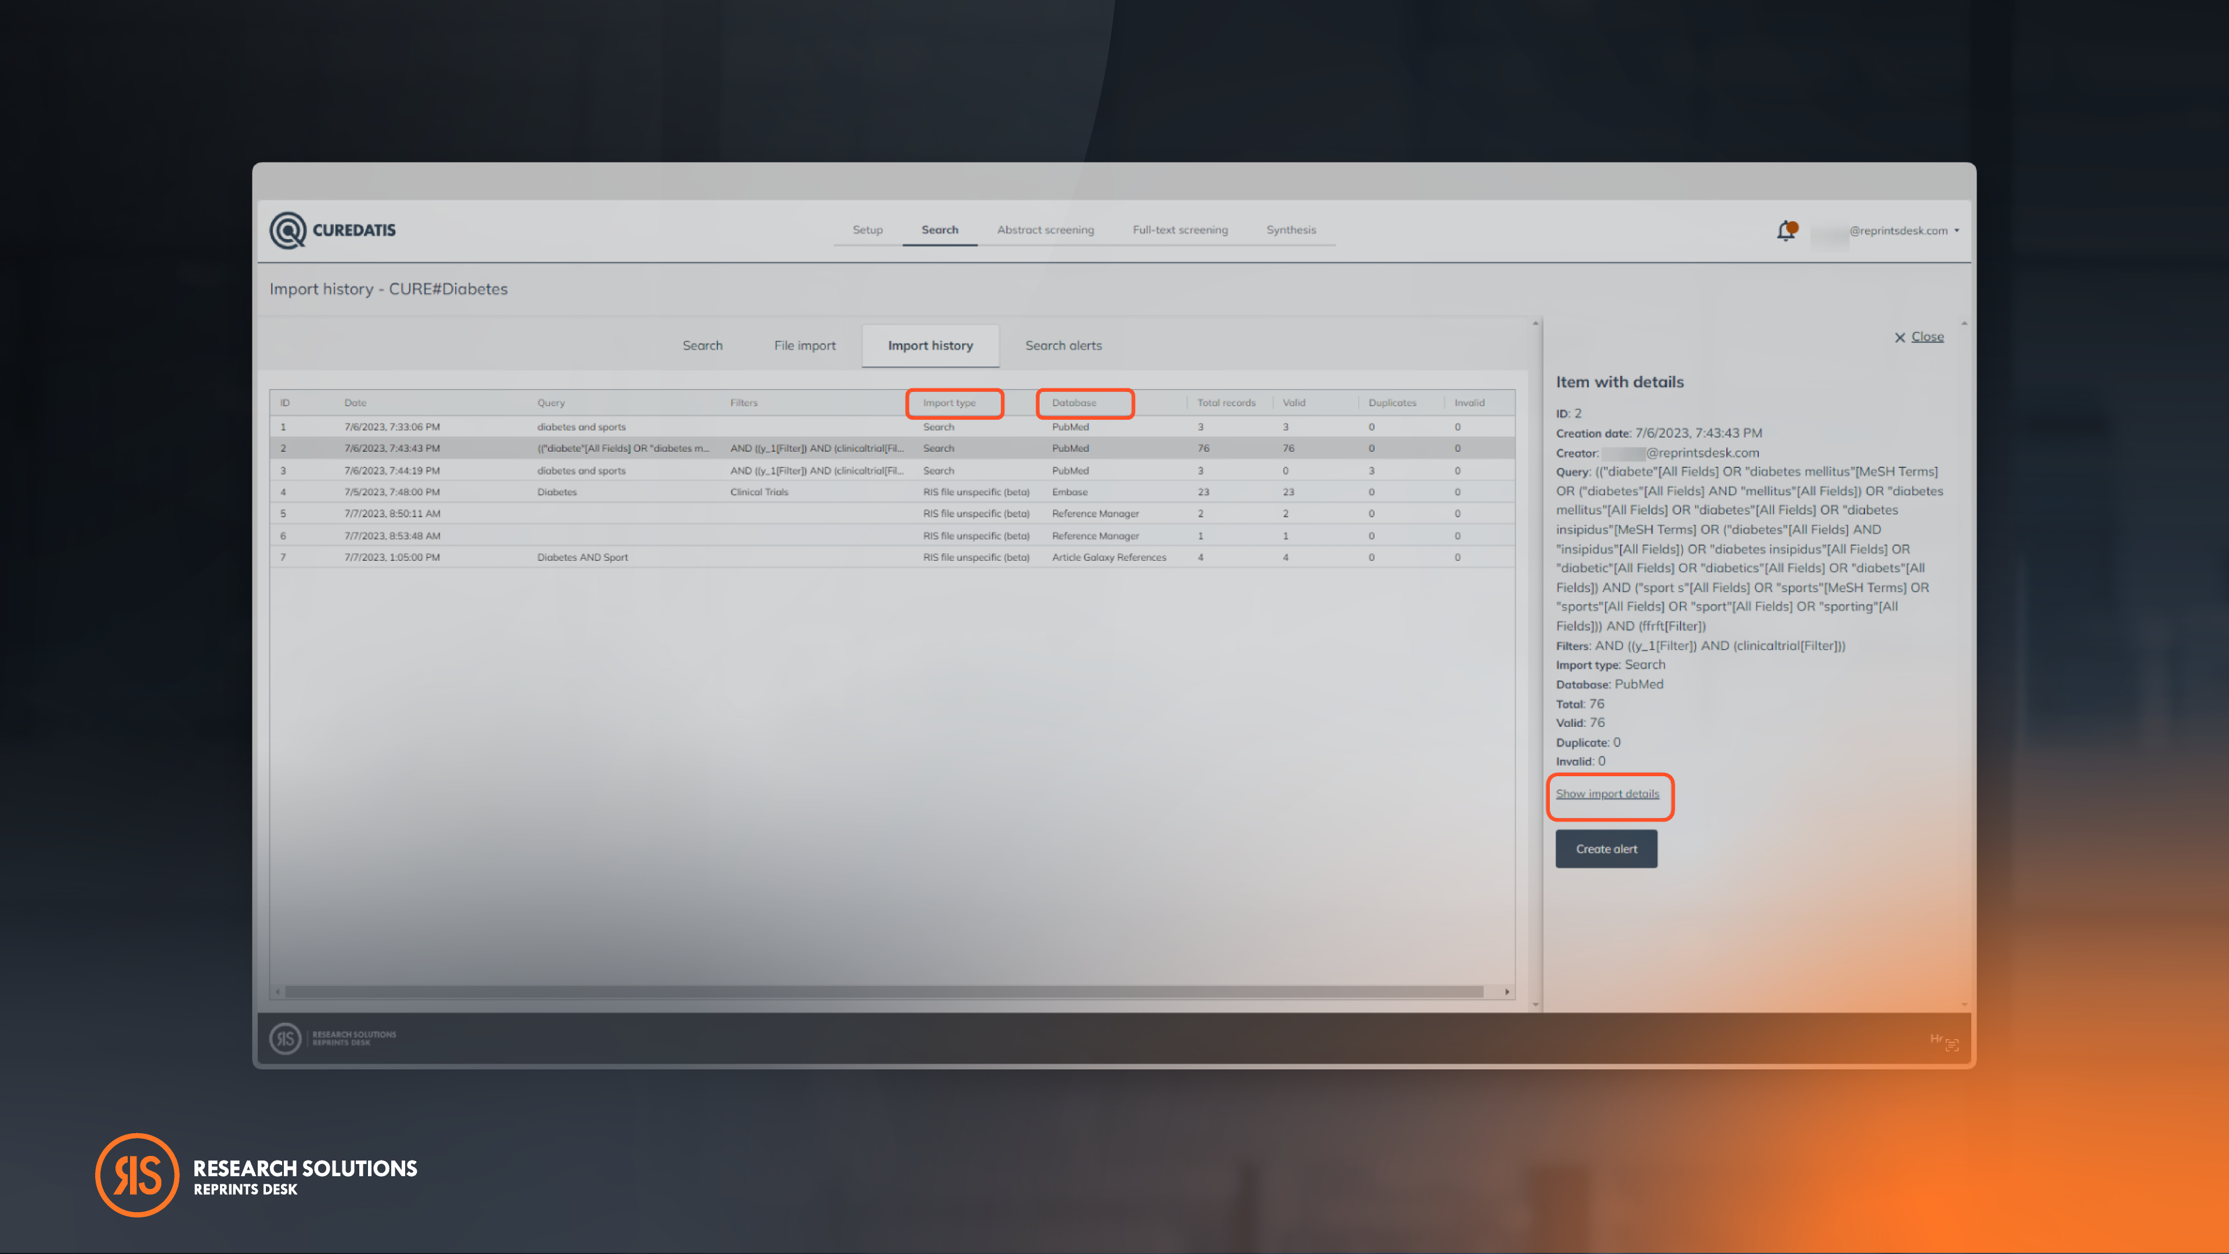Click the X icon to close the details panel

[x=1900, y=337]
